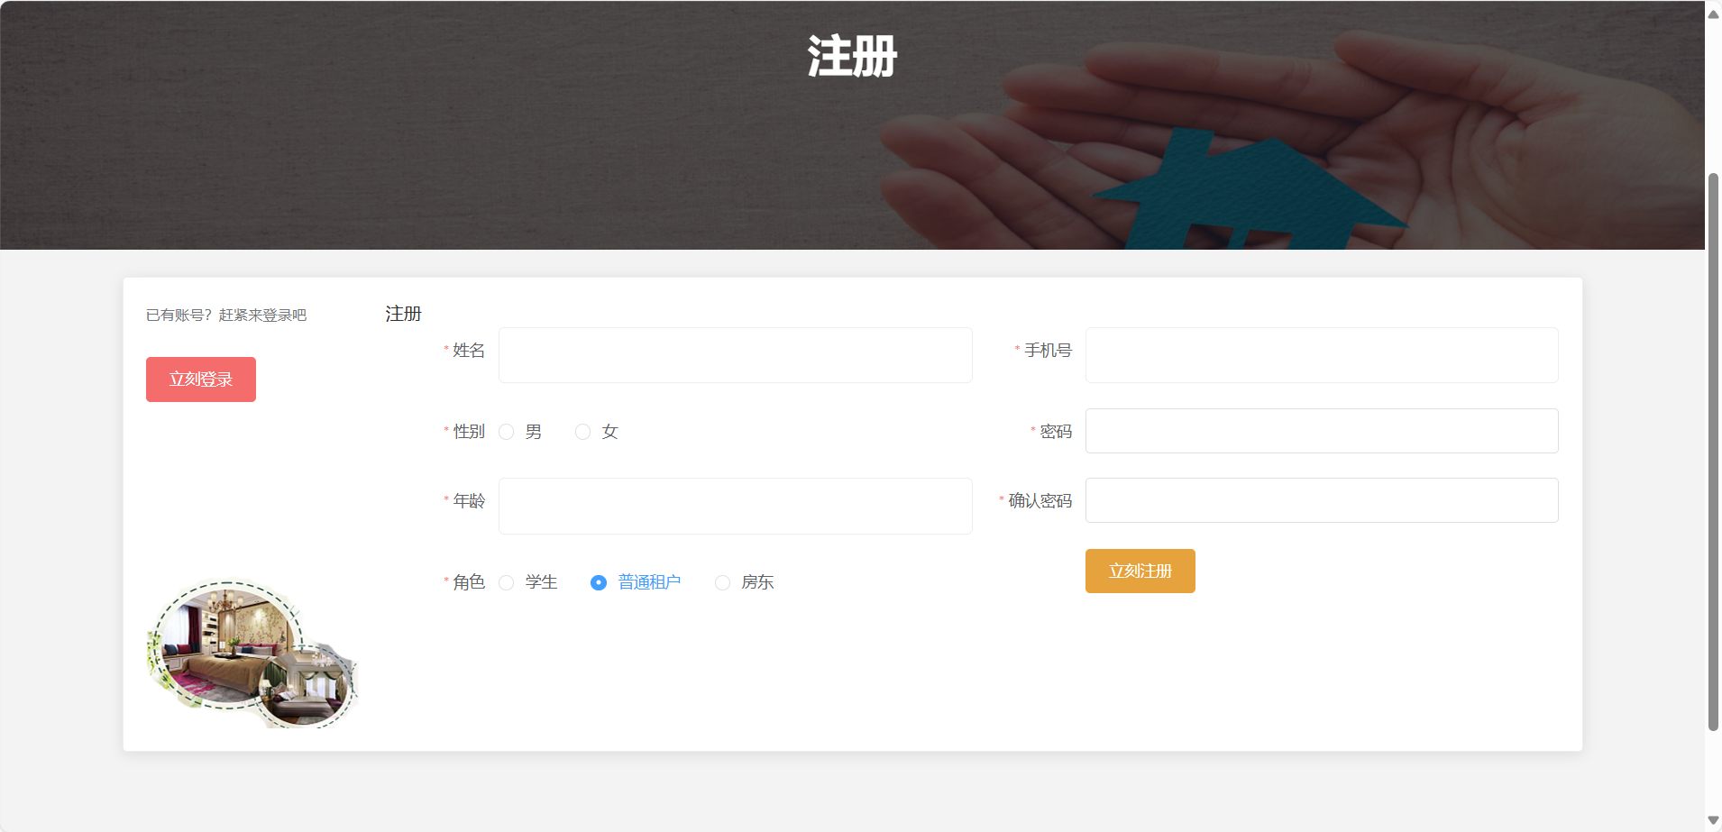The height and width of the screenshot is (832, 1722).
Task: Click the 姓名 field label
Action: (x=469, y=350)
